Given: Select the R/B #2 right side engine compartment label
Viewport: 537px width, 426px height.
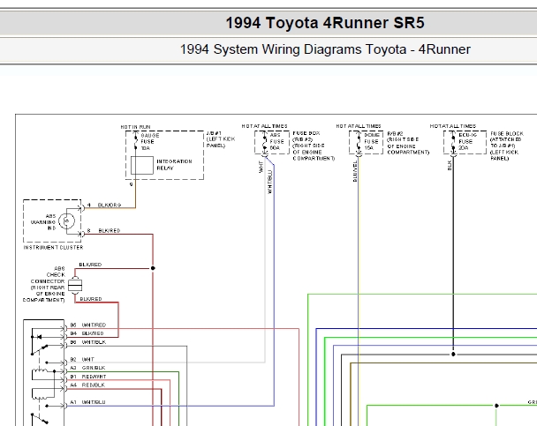Looking at the screenshot, I should [408, 143].
